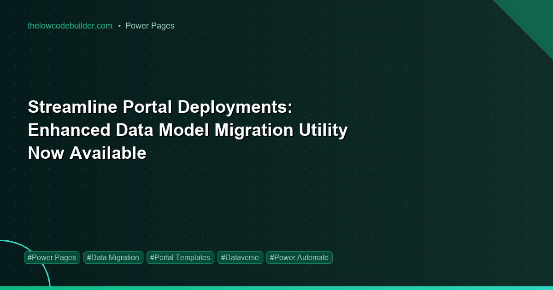Select the #Portal Templates tag
The width and height of the screenshot is (553, 290).
180,258
